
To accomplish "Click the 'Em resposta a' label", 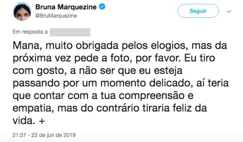I will click(x=30, y=32).
